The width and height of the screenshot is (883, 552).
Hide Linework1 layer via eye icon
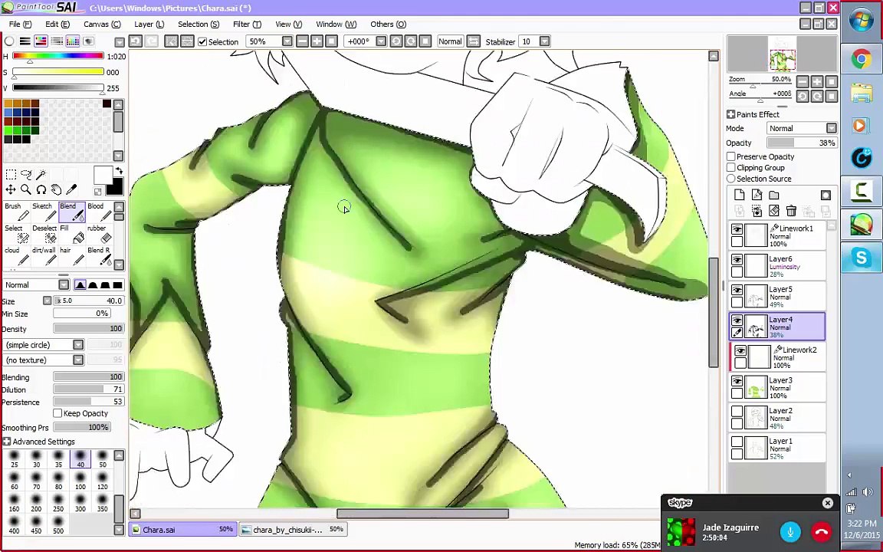click(x=737, y=229)
